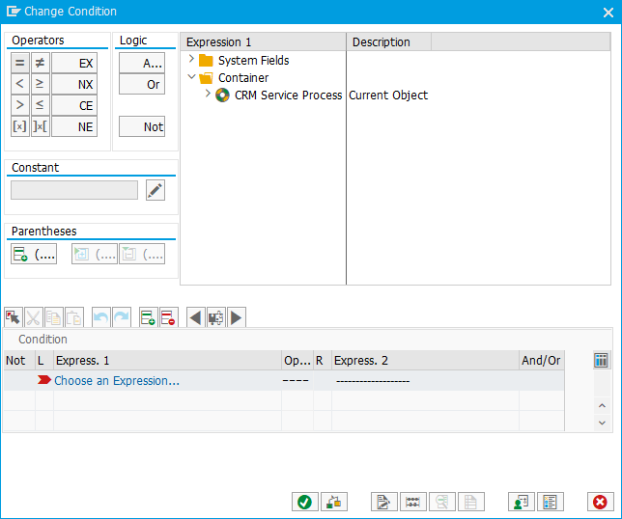622x519 pixels.
Task: Select the equals operator button
Action: click(x=19, y=63)
